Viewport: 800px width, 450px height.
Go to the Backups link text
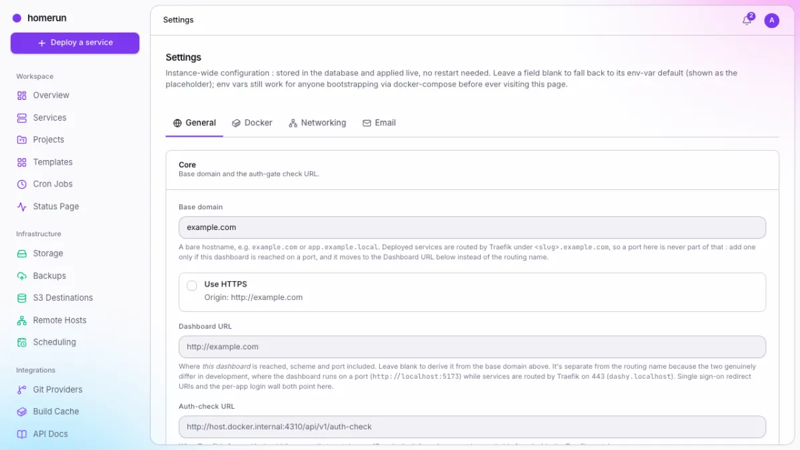point(49,276)
